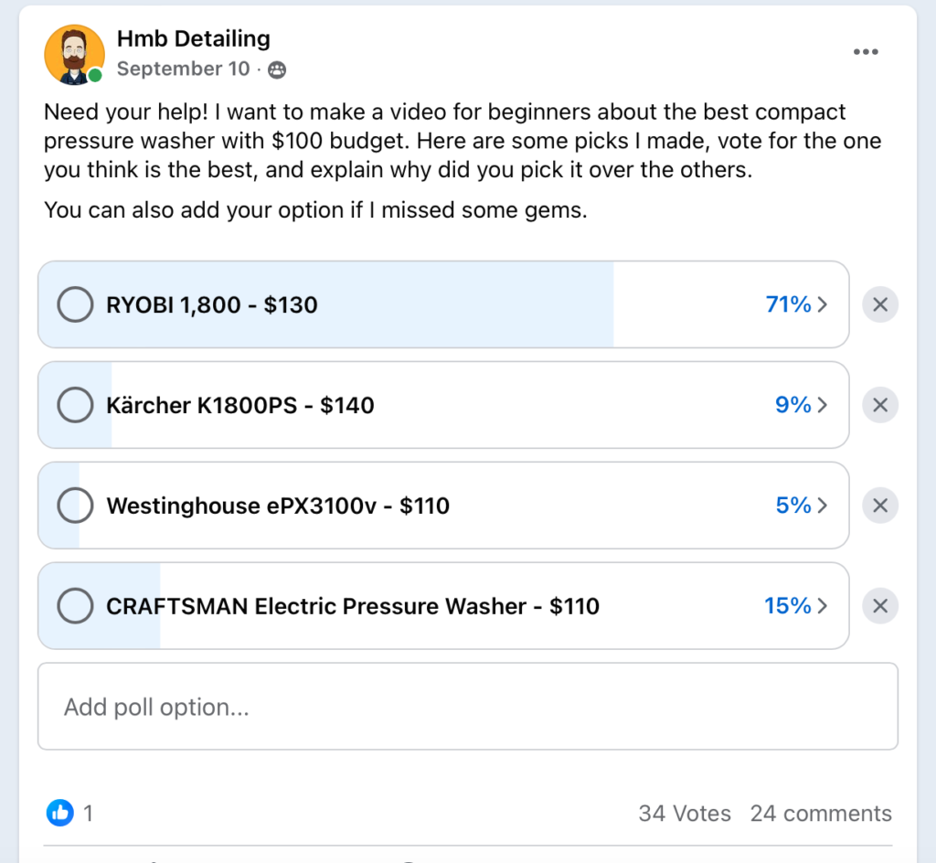Click the blue like reaction icon
936x863 pixels.
pos(60,813)
